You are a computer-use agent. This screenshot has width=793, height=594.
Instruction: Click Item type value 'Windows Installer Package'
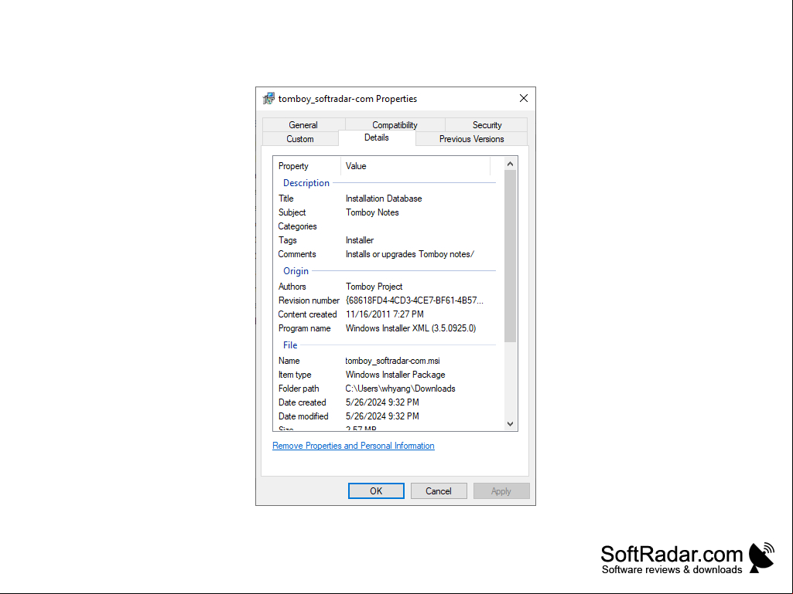395,375
